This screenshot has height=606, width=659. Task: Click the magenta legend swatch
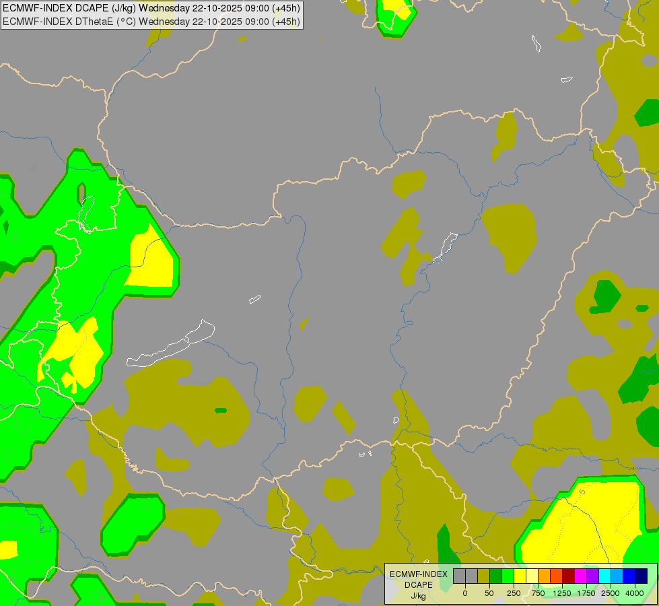pos(580,576)
